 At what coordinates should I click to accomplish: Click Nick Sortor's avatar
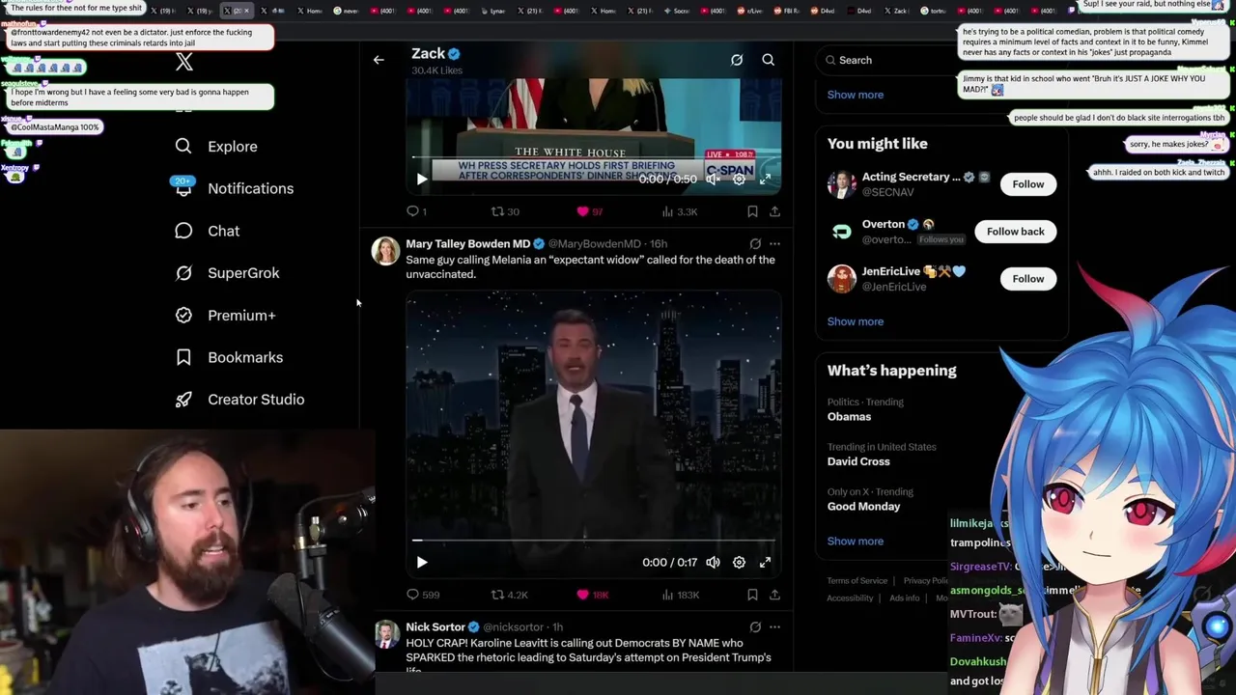point(386,634)
